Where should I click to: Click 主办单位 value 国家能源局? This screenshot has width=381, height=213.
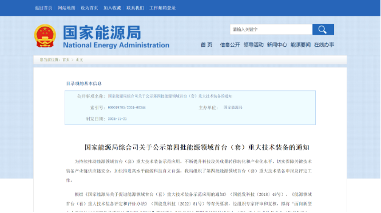pyautogui.click(x=233, y=107)
